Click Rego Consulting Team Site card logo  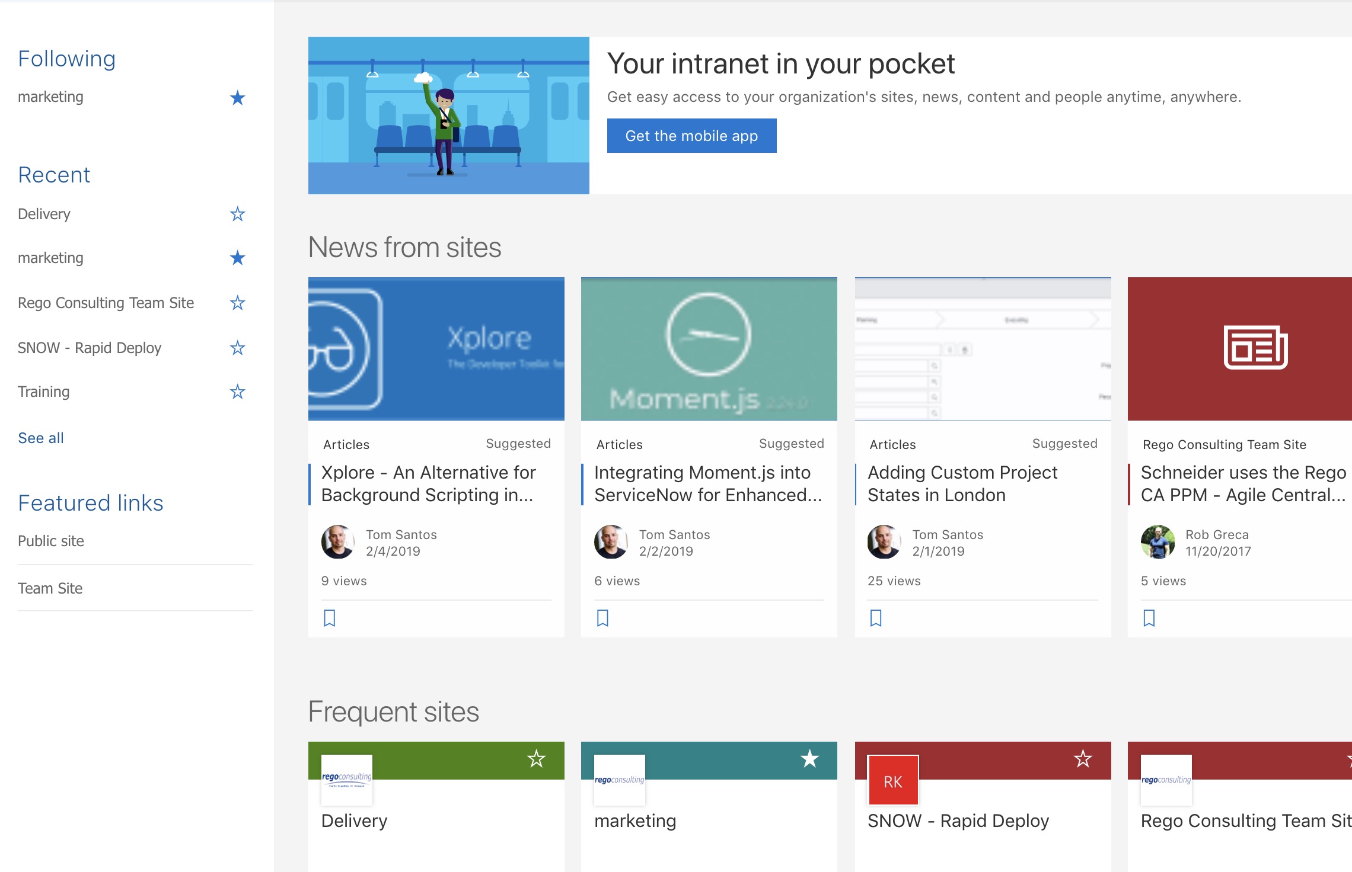1166,780
